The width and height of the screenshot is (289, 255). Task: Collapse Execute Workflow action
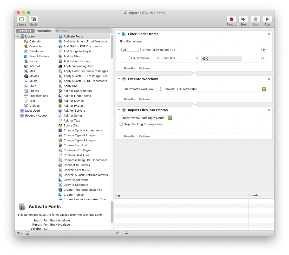pos(119,79)
